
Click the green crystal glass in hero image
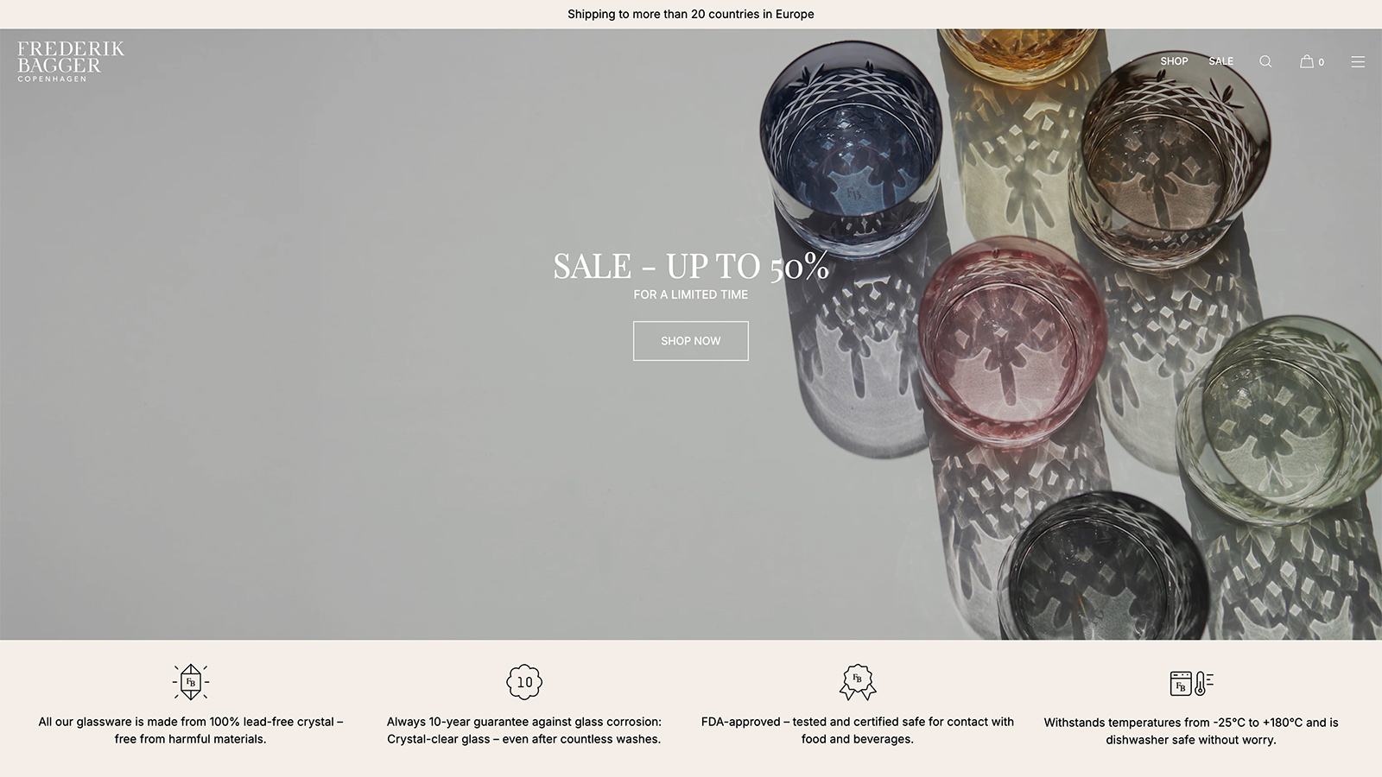tap(1278, 420)
